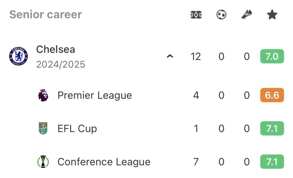Image resolution: width=293 pixels, height=178 pixels.
Task: Click the Premier League lion logo
Action: 43,95
